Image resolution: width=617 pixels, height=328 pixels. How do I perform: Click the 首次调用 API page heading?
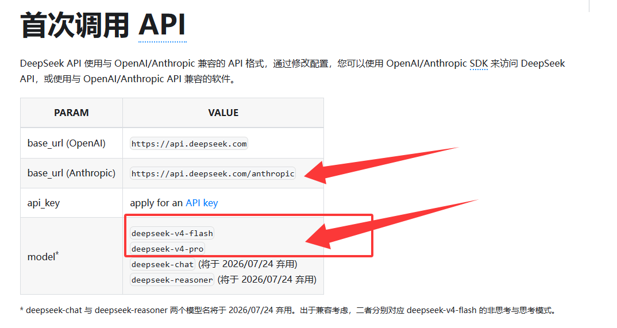103,25
